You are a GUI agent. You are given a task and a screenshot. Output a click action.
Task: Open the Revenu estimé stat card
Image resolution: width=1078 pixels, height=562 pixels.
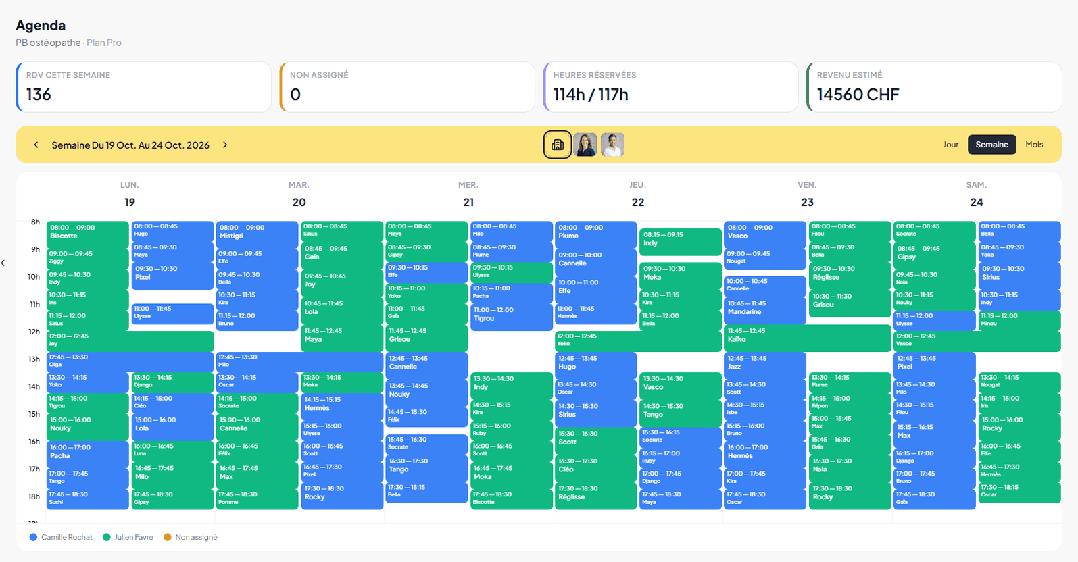coord(934,87)
